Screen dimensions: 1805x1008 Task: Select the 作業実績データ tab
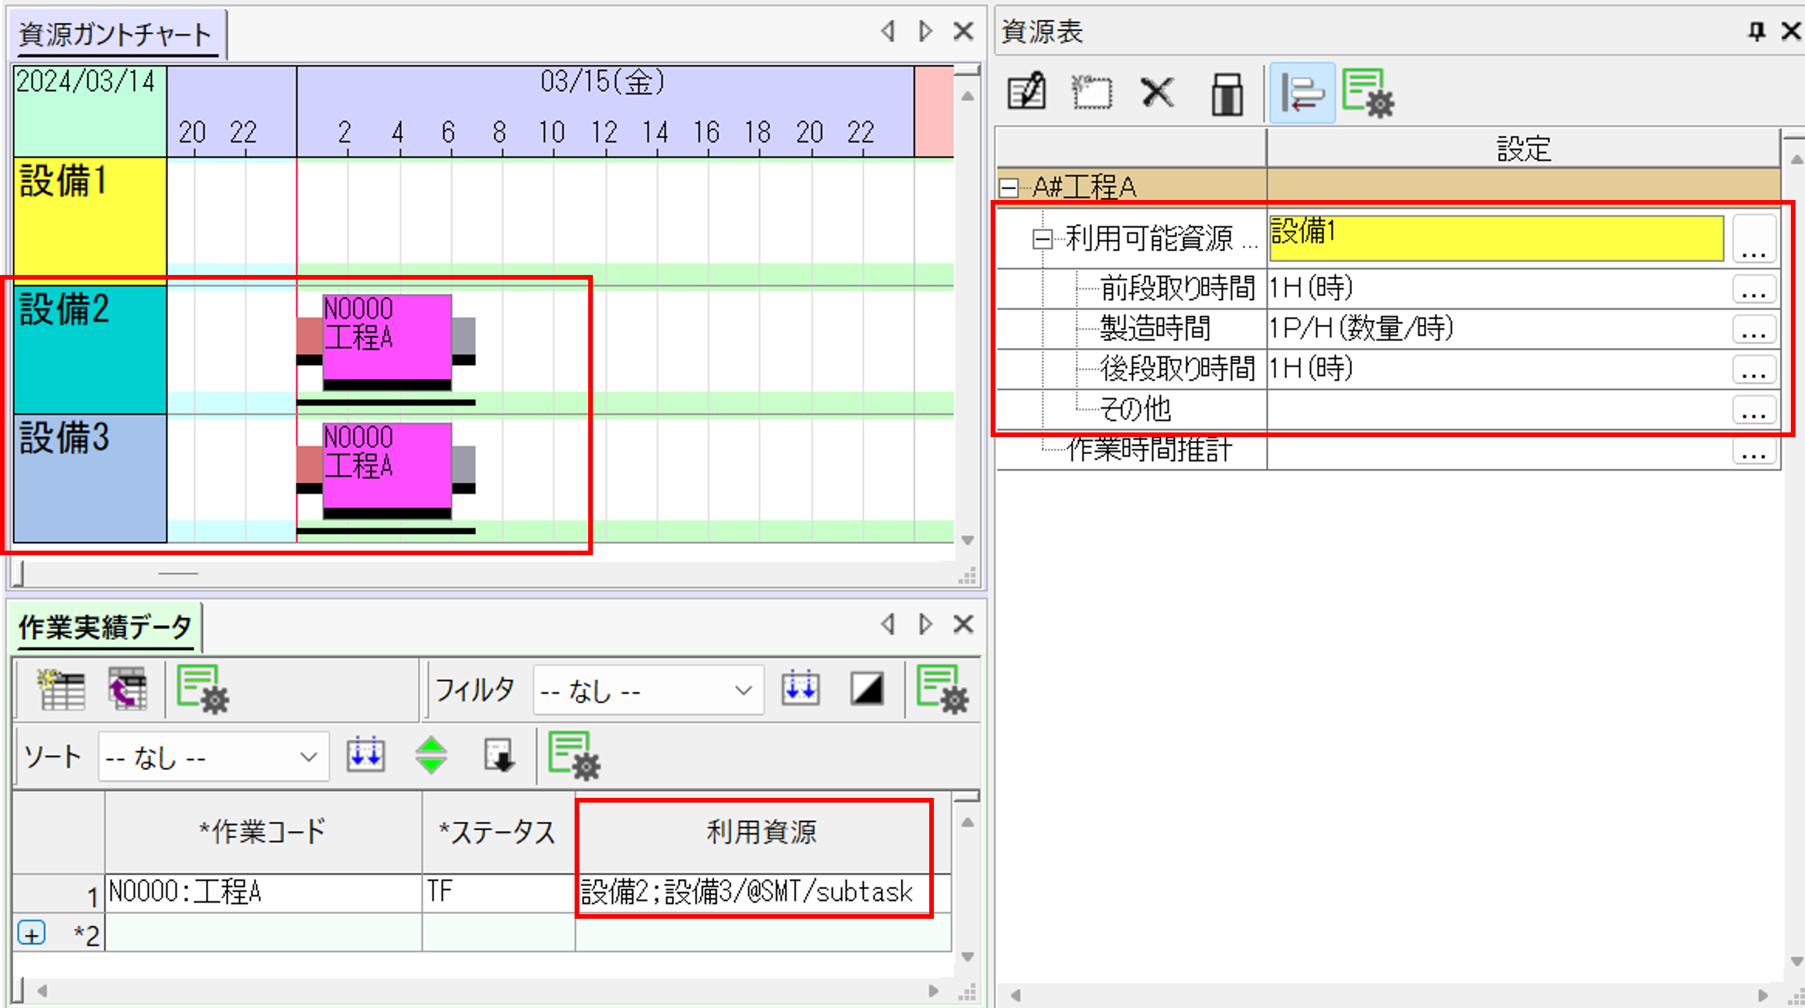pos(105,627)
